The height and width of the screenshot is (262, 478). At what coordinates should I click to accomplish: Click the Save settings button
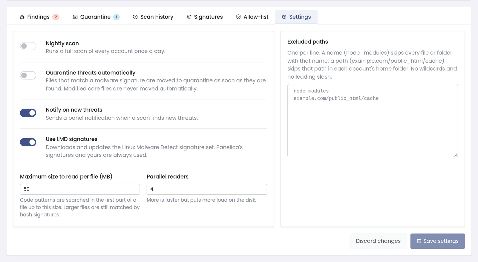[x=438, y=241]
